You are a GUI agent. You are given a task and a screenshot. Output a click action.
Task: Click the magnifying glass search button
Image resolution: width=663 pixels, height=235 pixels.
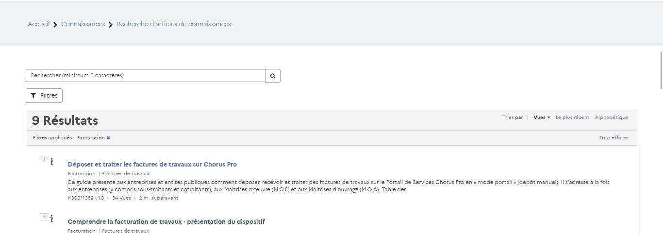[273, 76]
